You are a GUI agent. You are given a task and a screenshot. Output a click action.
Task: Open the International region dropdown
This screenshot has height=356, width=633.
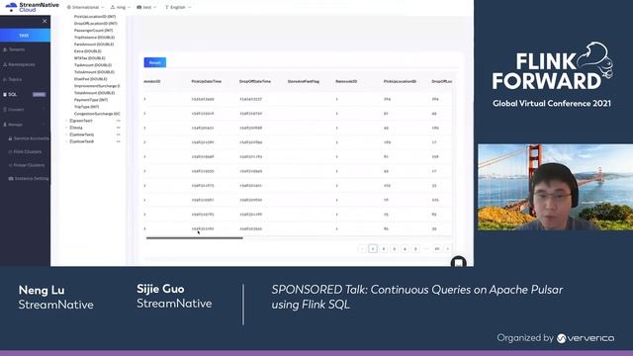point(85,7)
